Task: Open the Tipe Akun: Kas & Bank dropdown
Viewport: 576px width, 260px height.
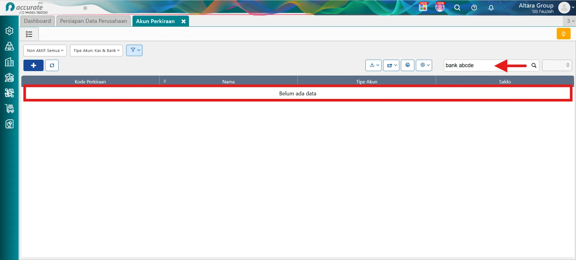Action: [x=96, y=50]
